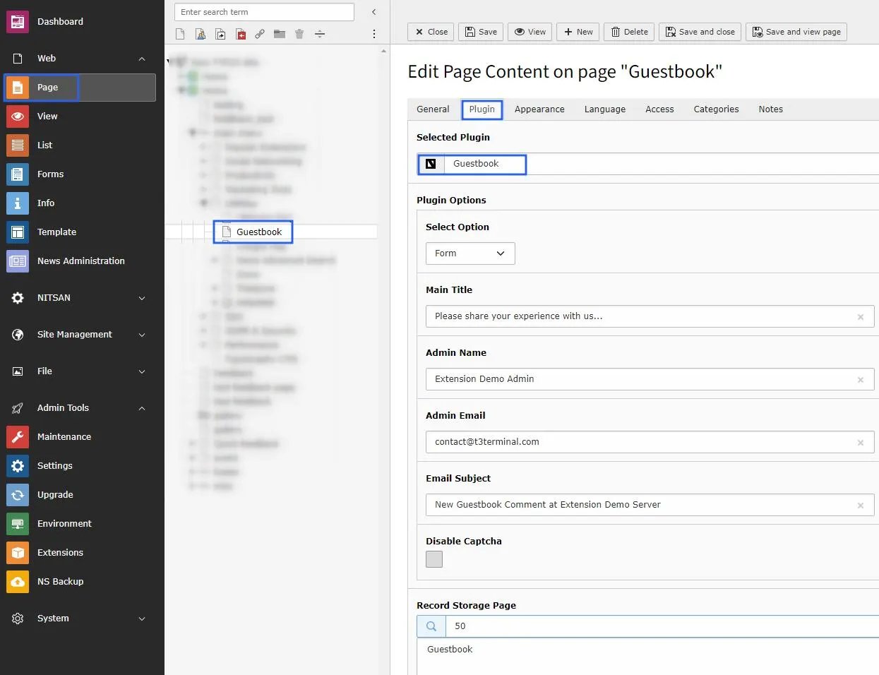
Task: Focus the Record Storage Page search input
Action: (662, 626)
